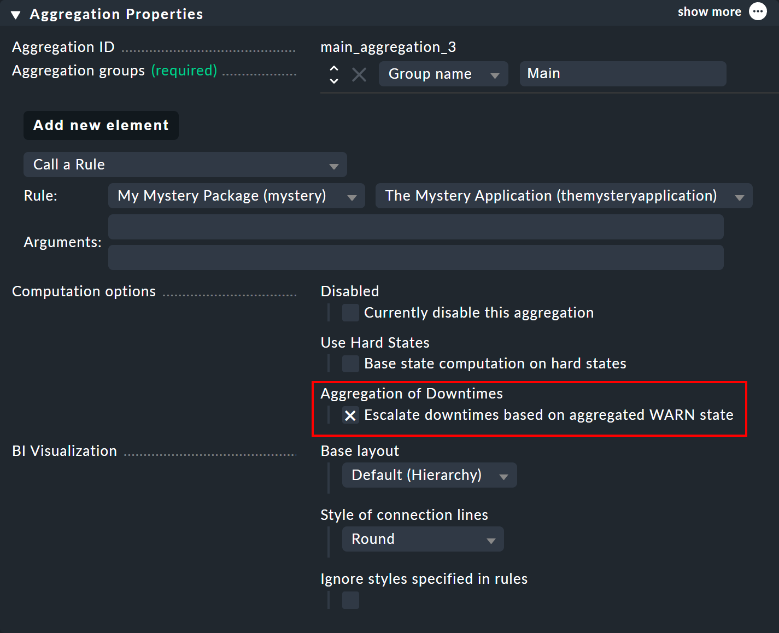
Task: Check Base state computation on hard states
Action: click(x=350, y=364)
